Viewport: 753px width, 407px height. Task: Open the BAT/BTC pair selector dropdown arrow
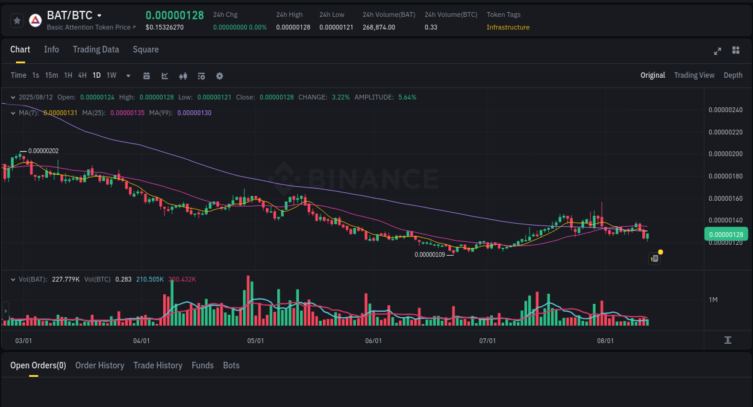[99, 16]
